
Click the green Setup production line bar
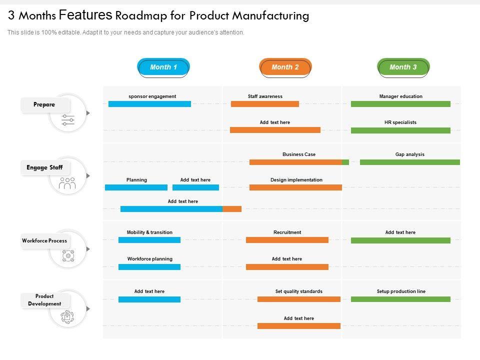click(x=400, y=299)
